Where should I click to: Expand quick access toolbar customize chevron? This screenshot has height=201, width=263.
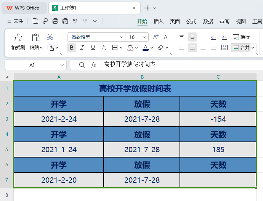95,21
